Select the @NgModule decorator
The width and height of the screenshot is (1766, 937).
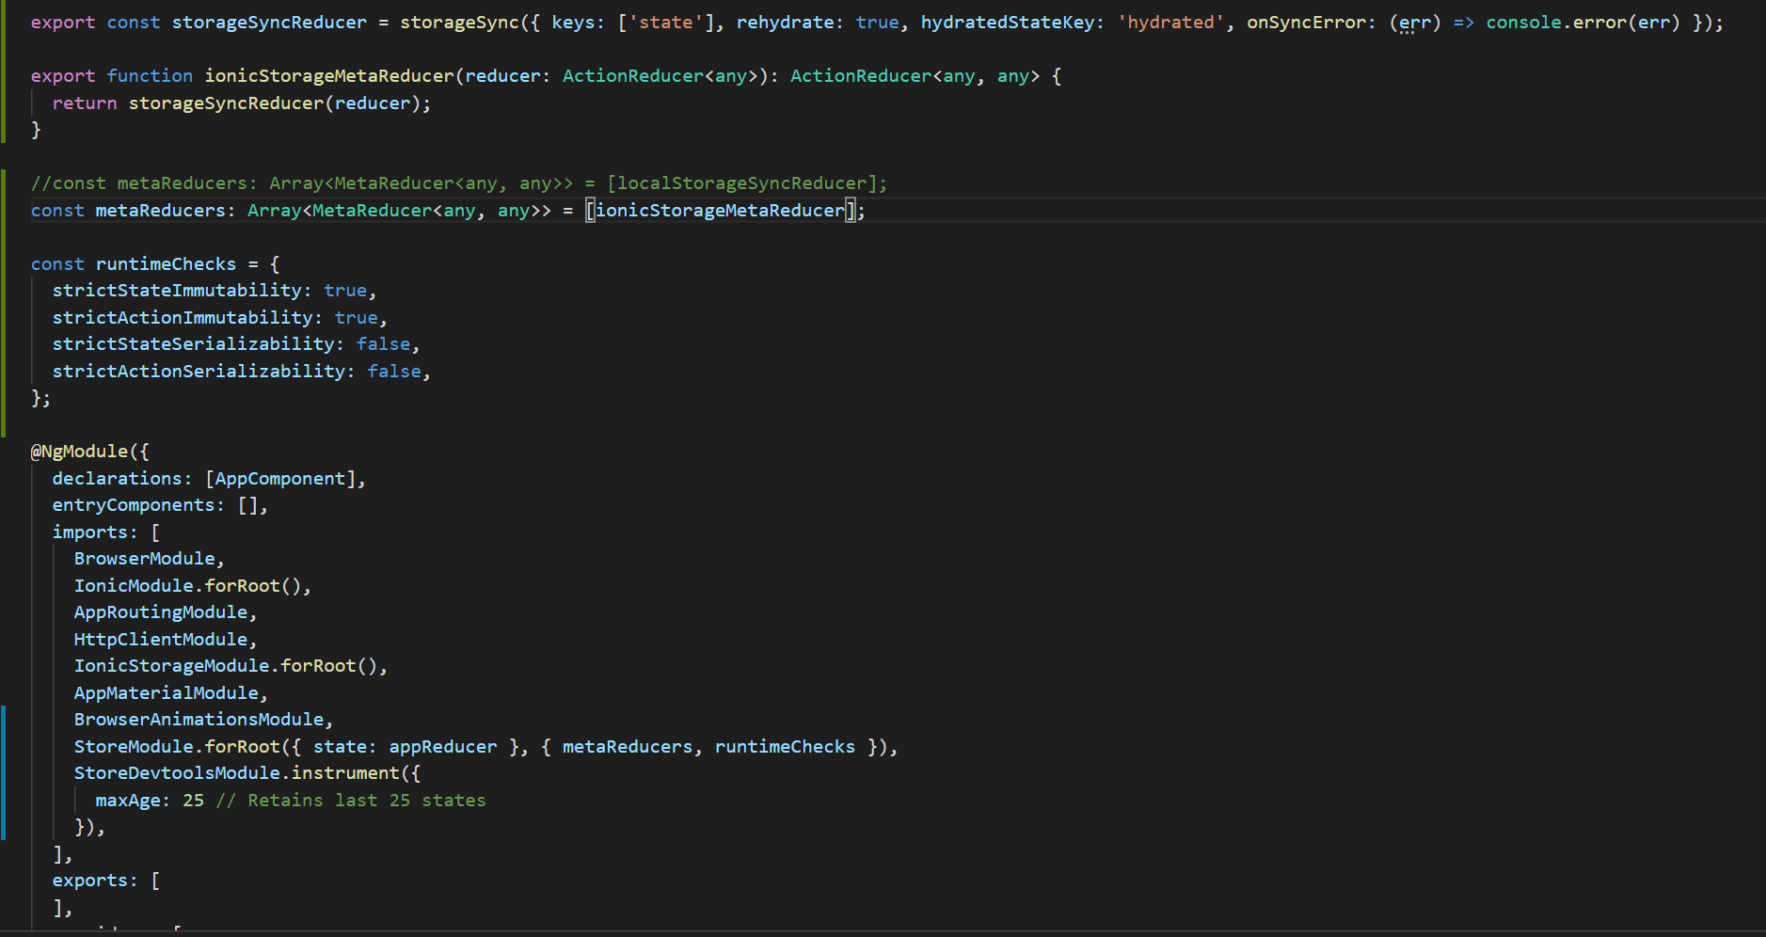coord(80,451)
